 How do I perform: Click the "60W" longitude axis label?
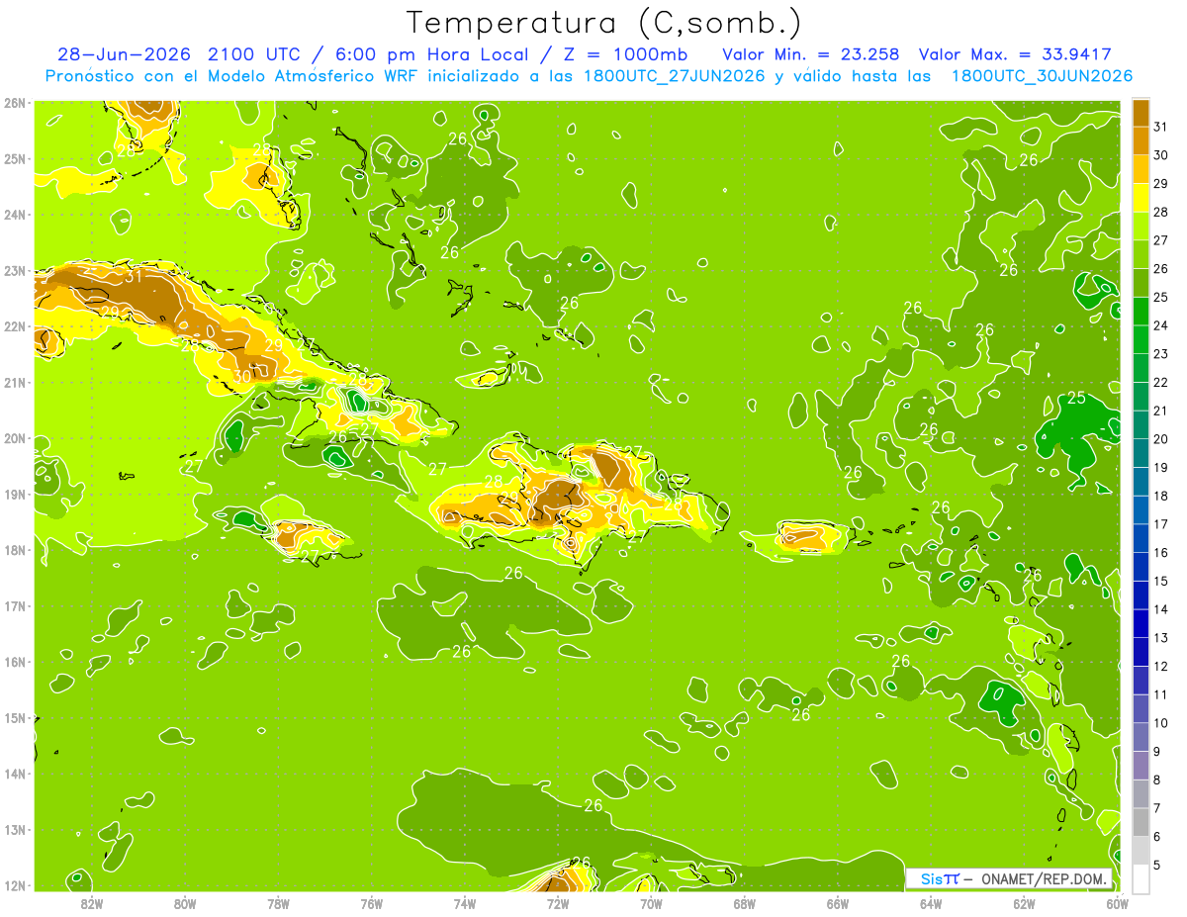coord(1117,903)
